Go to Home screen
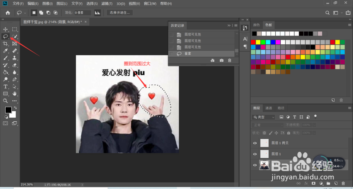Image resolution: width=353 pixels, height=189 pixels. tap(8, 13)
